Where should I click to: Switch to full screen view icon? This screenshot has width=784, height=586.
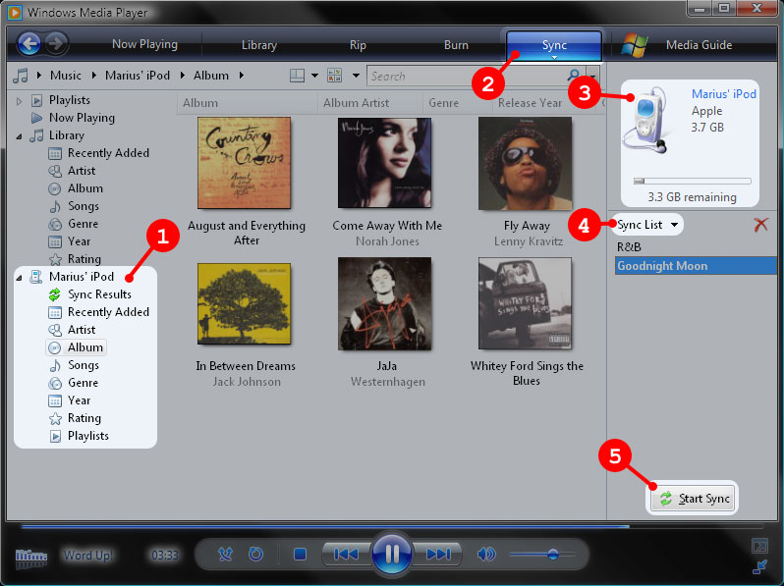(759, 546)
